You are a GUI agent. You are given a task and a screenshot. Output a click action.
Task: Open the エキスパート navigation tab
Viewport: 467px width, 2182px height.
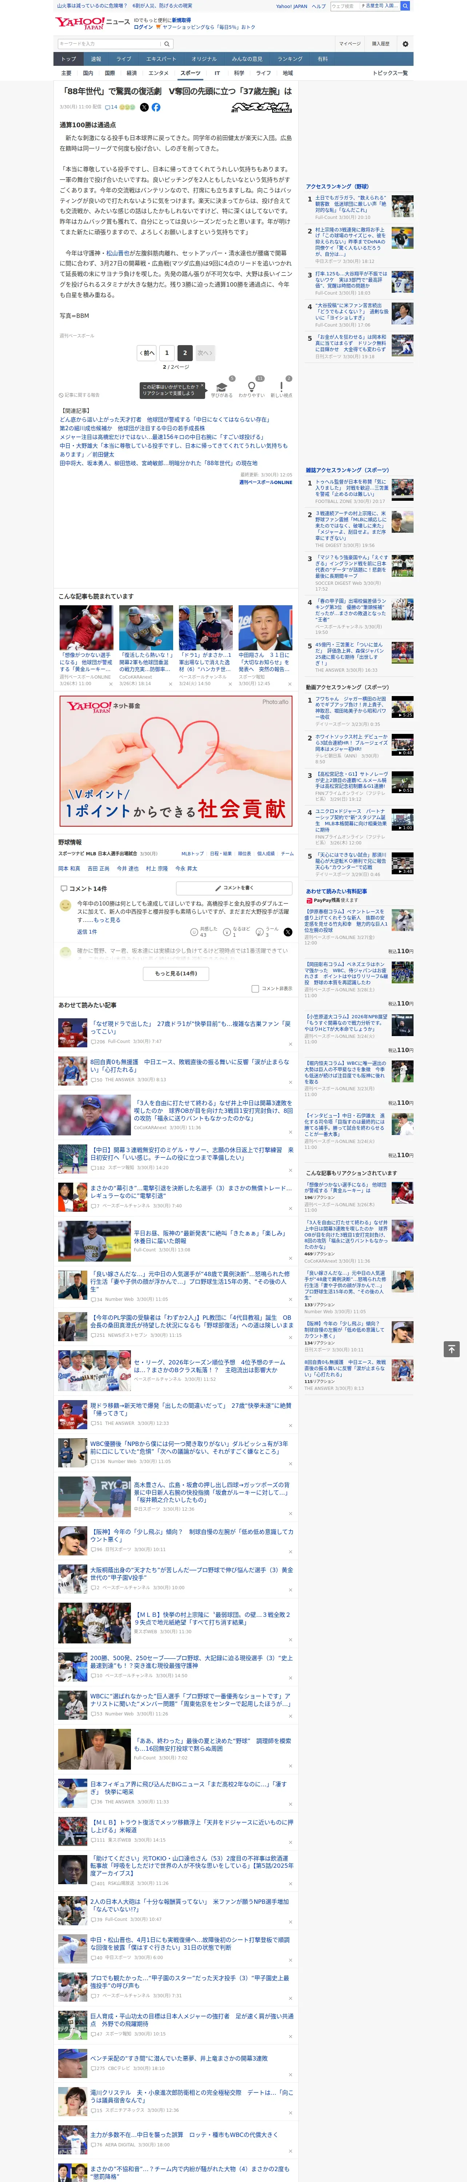point(161,59)
